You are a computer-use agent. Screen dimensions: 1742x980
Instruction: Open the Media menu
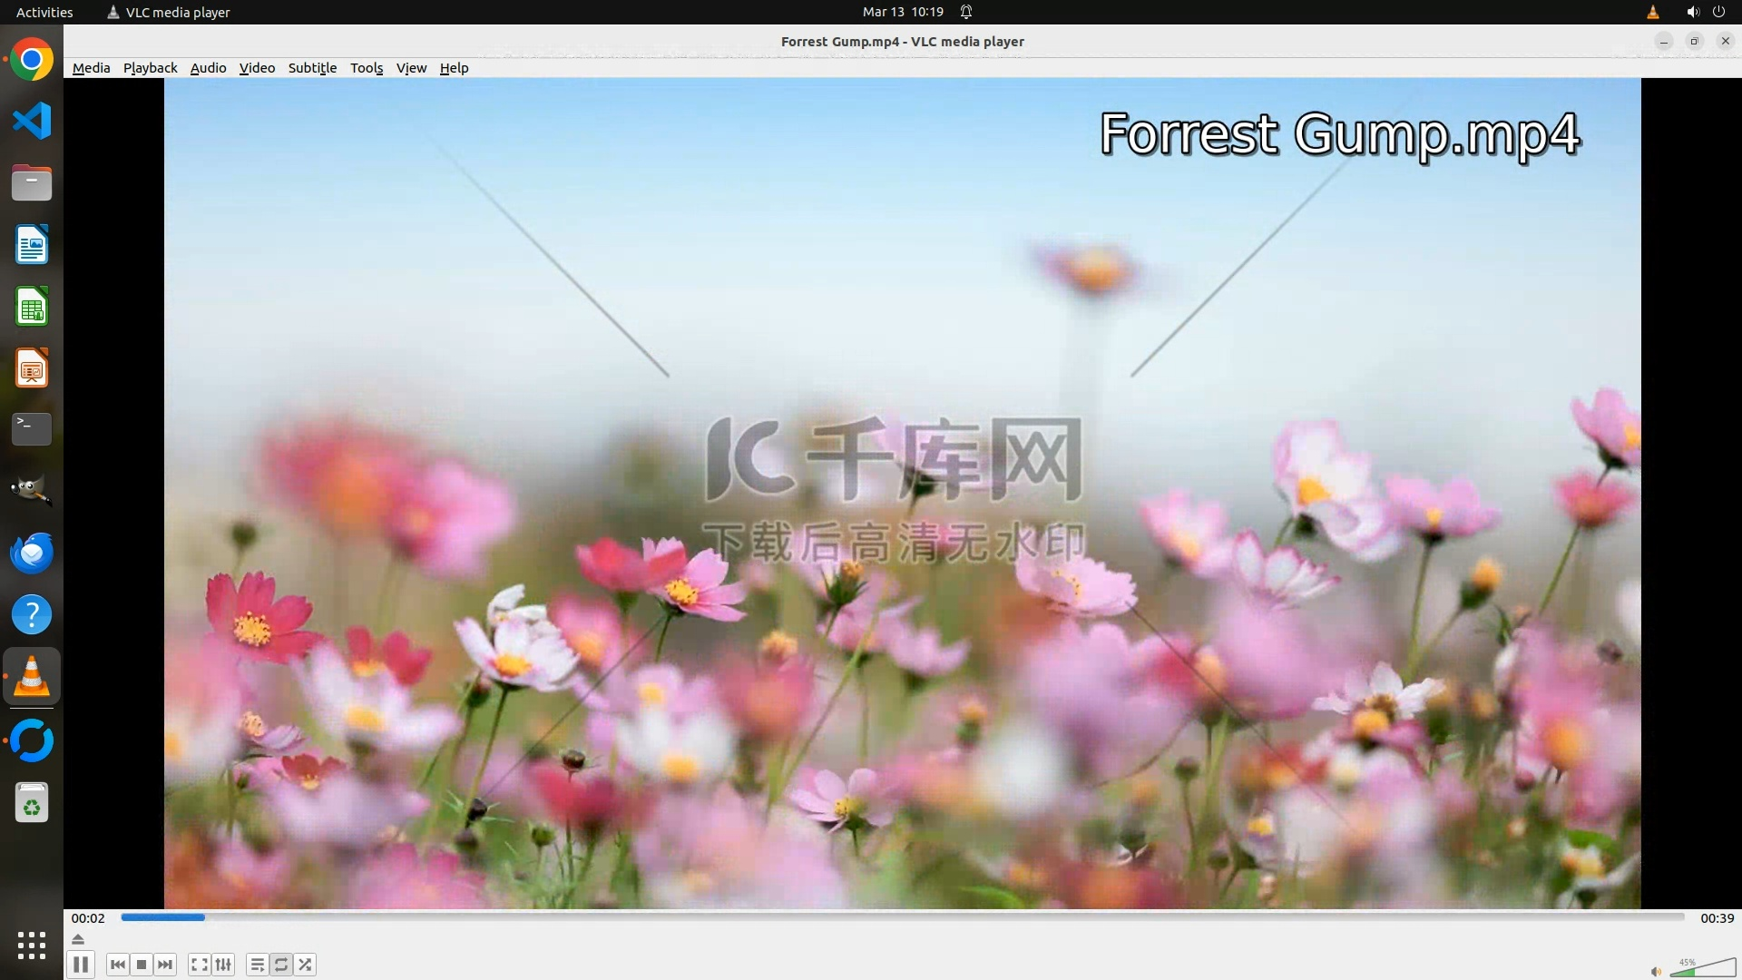(x=91, y=68)
